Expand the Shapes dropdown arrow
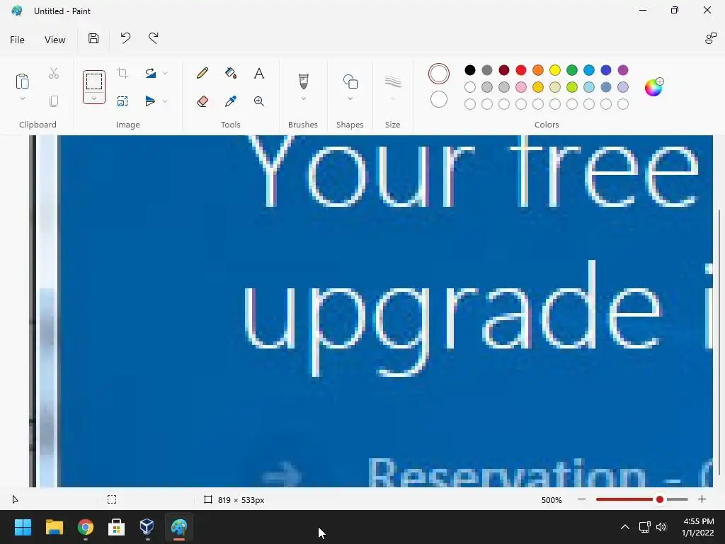 point(350,98)
